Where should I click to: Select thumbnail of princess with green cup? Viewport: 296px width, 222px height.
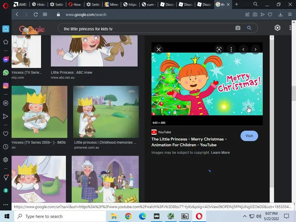pos(39,179)
